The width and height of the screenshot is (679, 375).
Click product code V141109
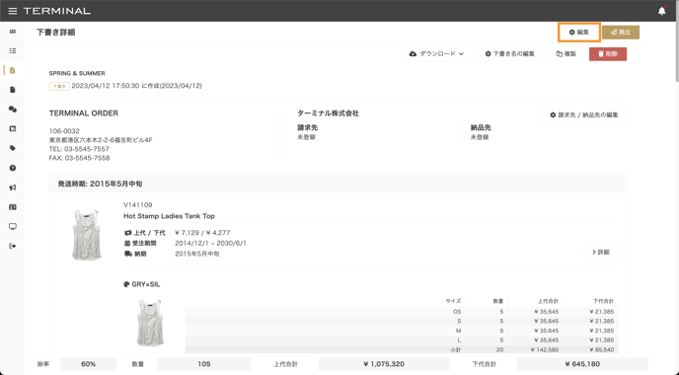138,205
